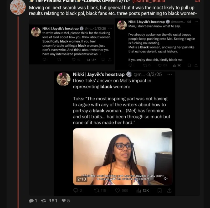The height and width of the screenshot is (208, 210).
Task: Like the post with the heart icon
Action: tap(64, 200)
